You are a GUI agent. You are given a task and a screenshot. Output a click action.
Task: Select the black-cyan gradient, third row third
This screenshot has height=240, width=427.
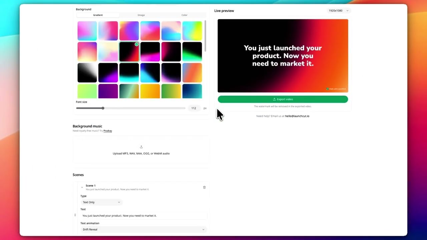(129, 73)
